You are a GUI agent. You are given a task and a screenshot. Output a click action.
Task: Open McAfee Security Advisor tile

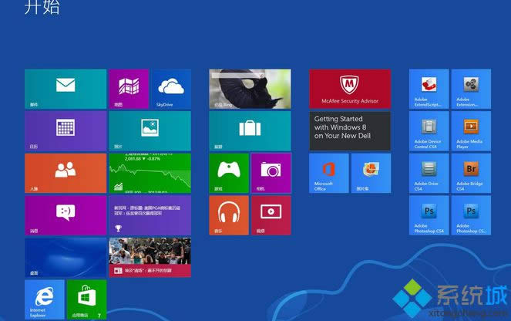point(350,89)
